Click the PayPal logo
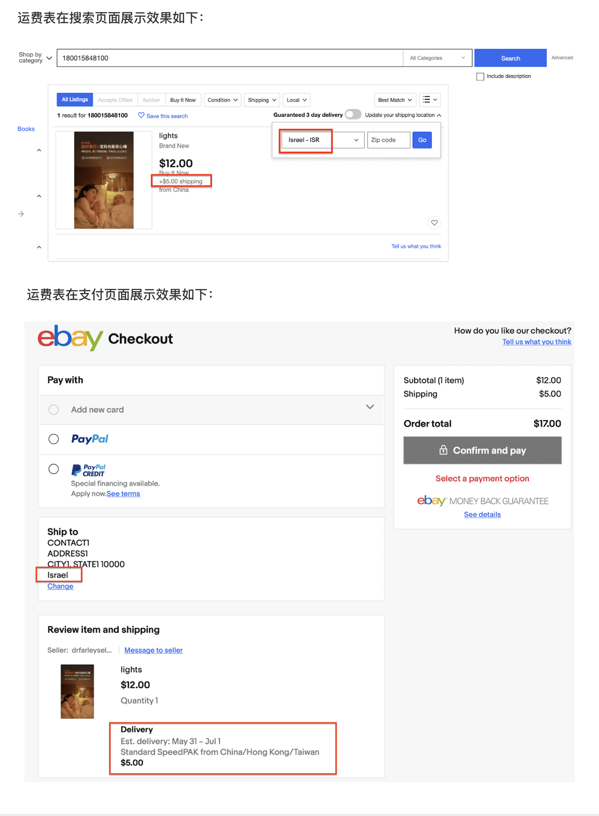This screenshot has width=599, height=816. click(x=89, y=439)
